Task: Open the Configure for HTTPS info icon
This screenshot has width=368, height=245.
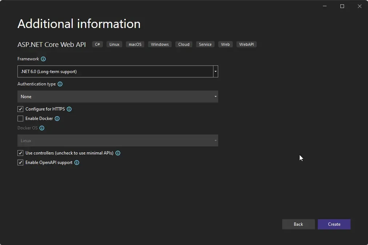Action: click(x=69, y=109)
